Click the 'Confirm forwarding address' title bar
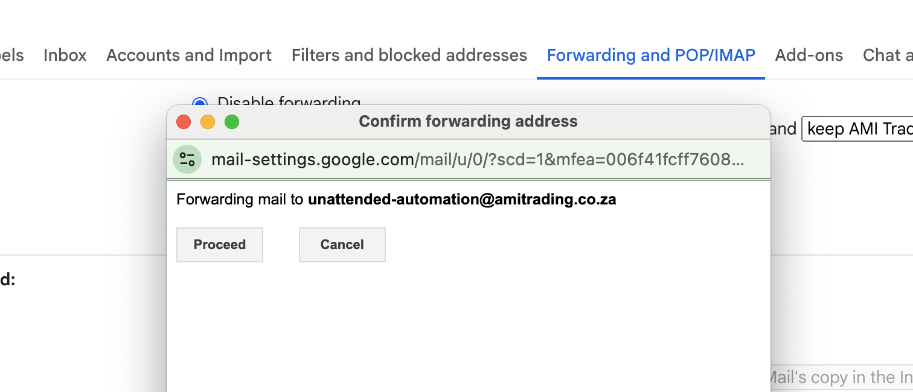The image size is (913, 392). (x=468, y=122)
